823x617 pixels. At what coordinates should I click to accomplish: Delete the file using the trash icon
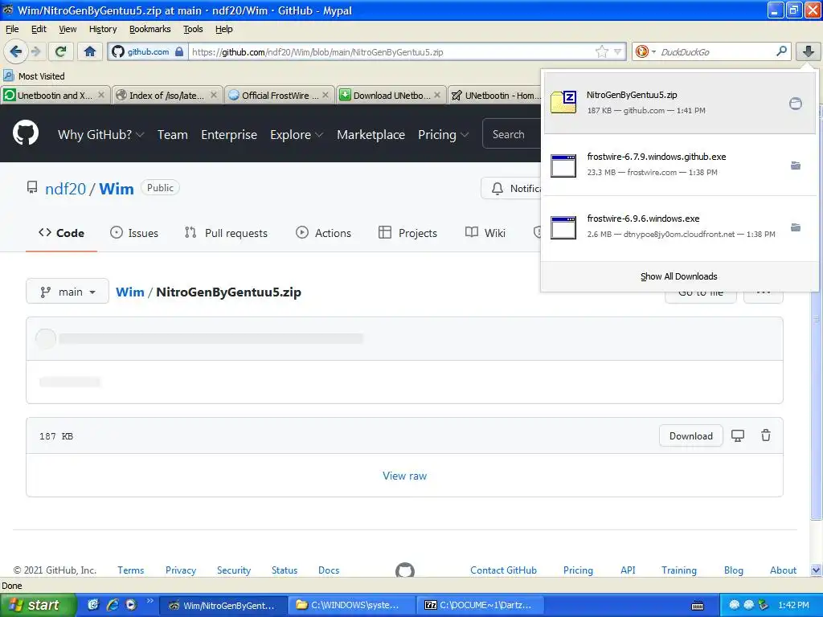click(766, 435)
